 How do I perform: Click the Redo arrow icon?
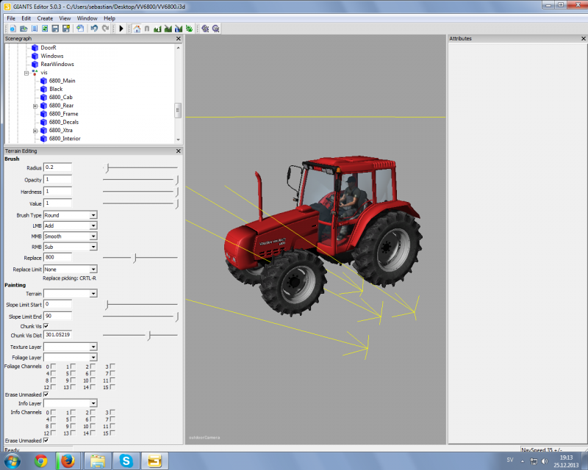tap(105, 29)
